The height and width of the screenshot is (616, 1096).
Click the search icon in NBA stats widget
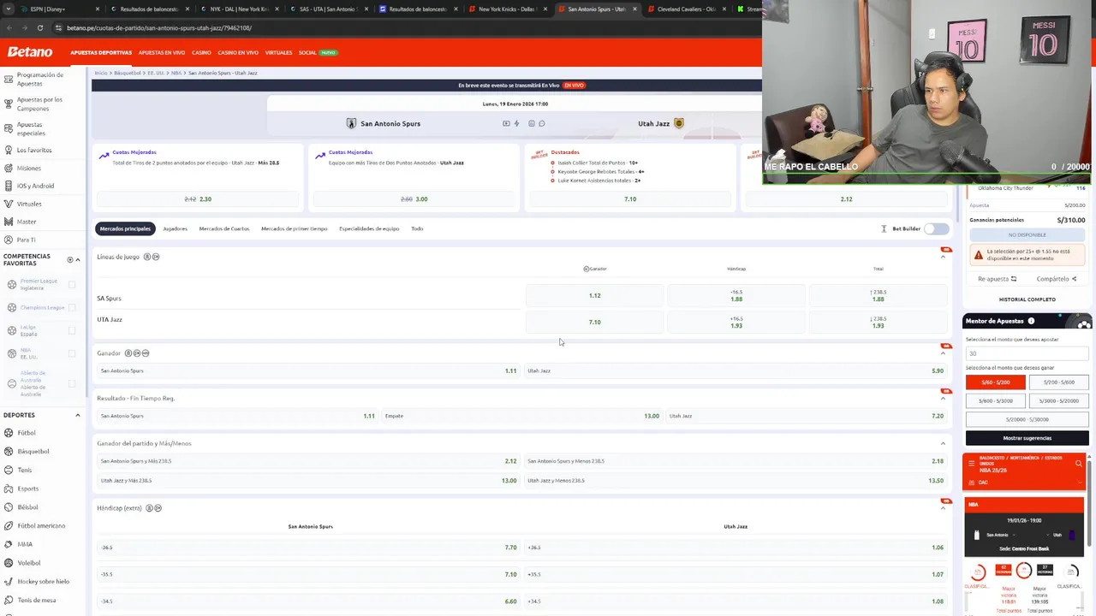point(1078,464)
